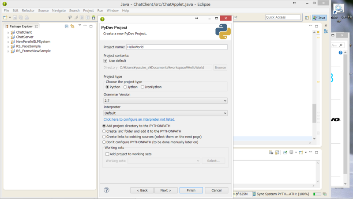Image resolution: width=353 pixels, height=199 pixels.
Task: Click Open Perspective icon near Java button
Action: 307,18
